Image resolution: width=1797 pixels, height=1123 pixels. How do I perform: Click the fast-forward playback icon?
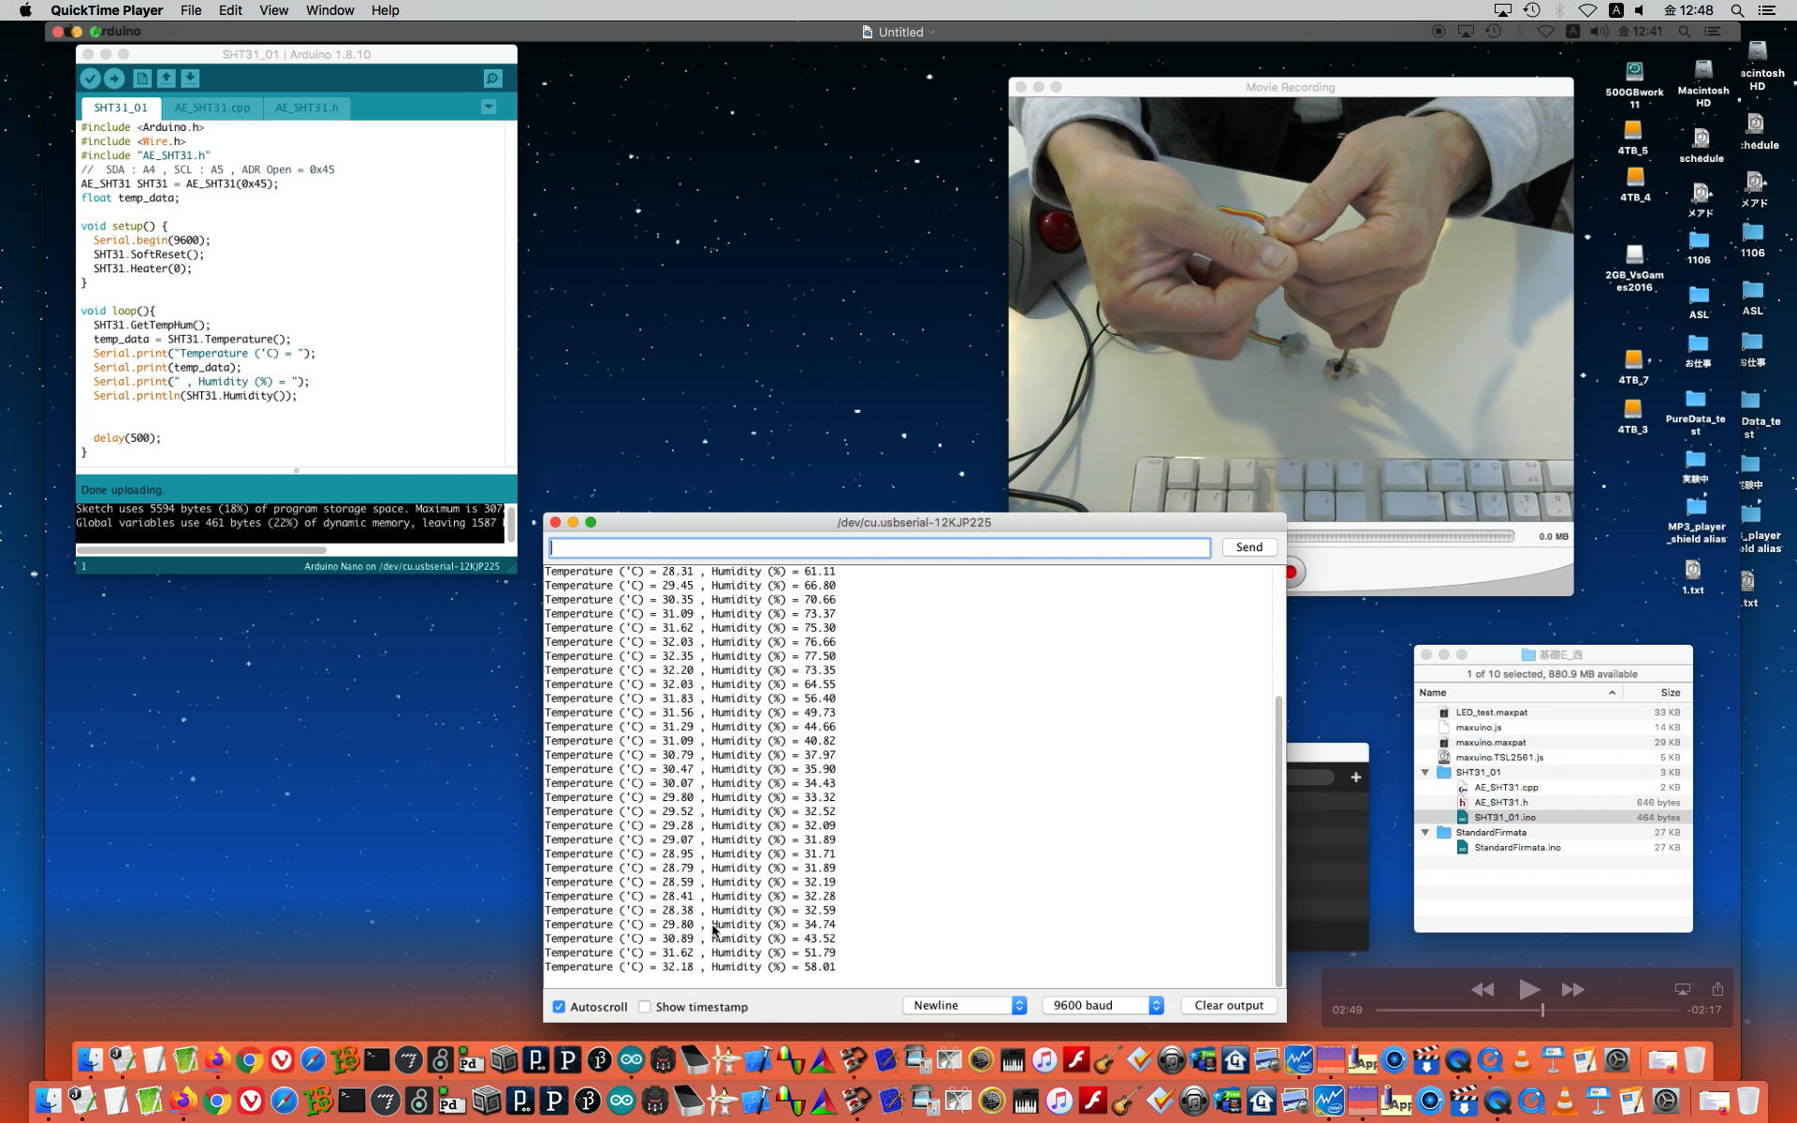[1572, 989]
